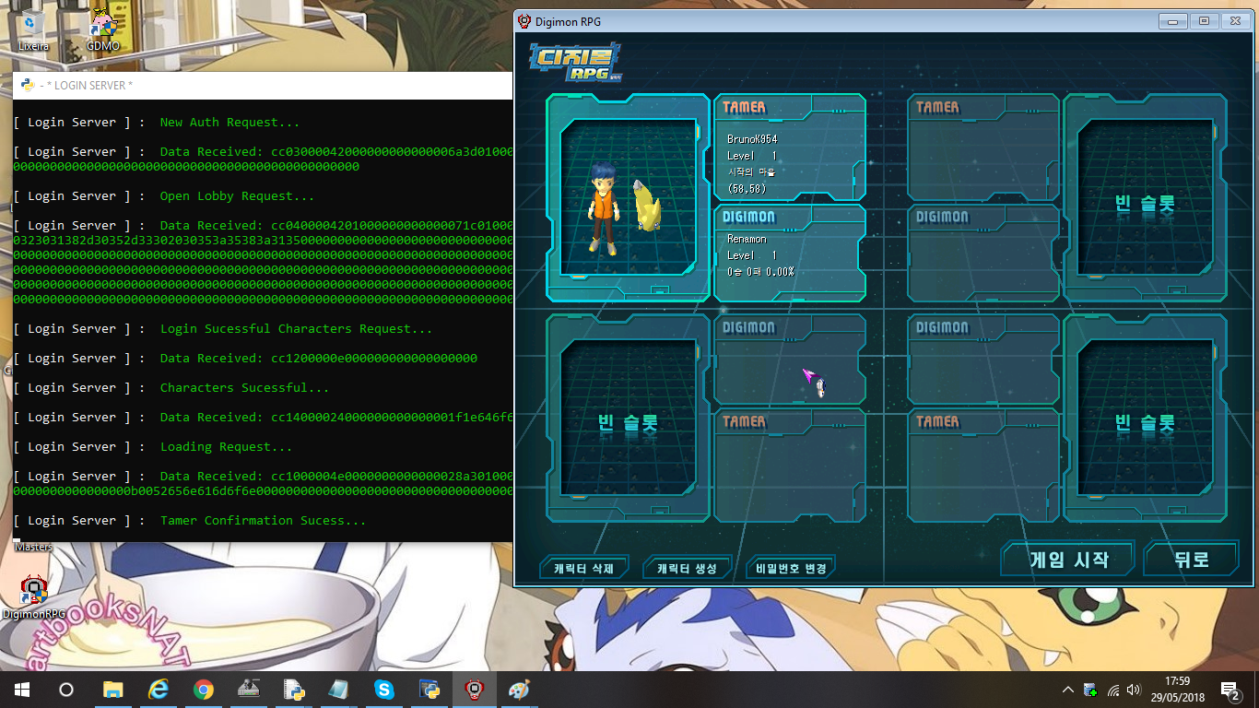Open Cortana search circle on taskbar

[x=66, y=690]
